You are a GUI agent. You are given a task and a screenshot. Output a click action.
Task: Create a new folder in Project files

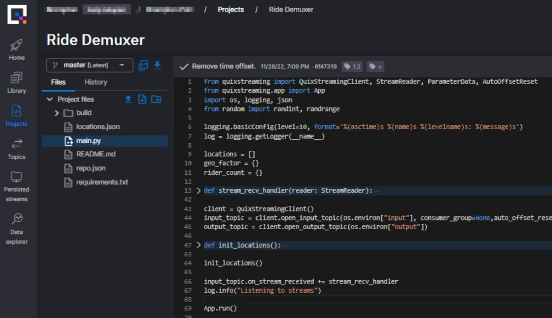click(156, 99)
